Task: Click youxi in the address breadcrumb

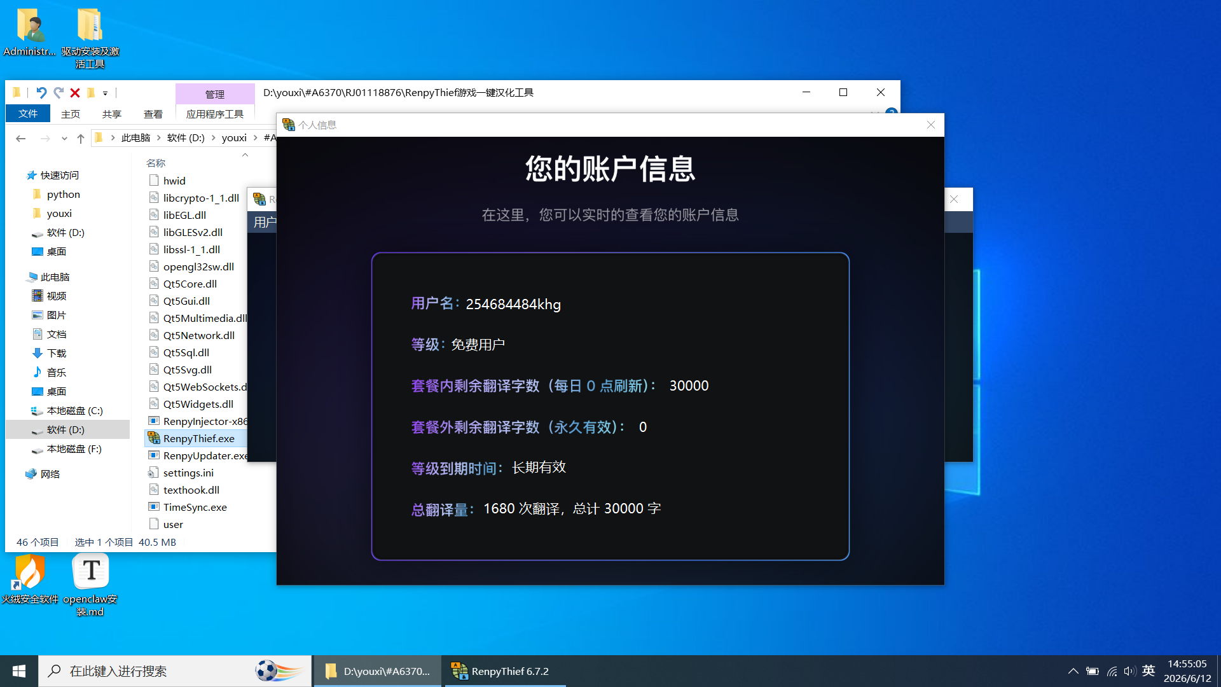Action: click(x=234, y=138)
